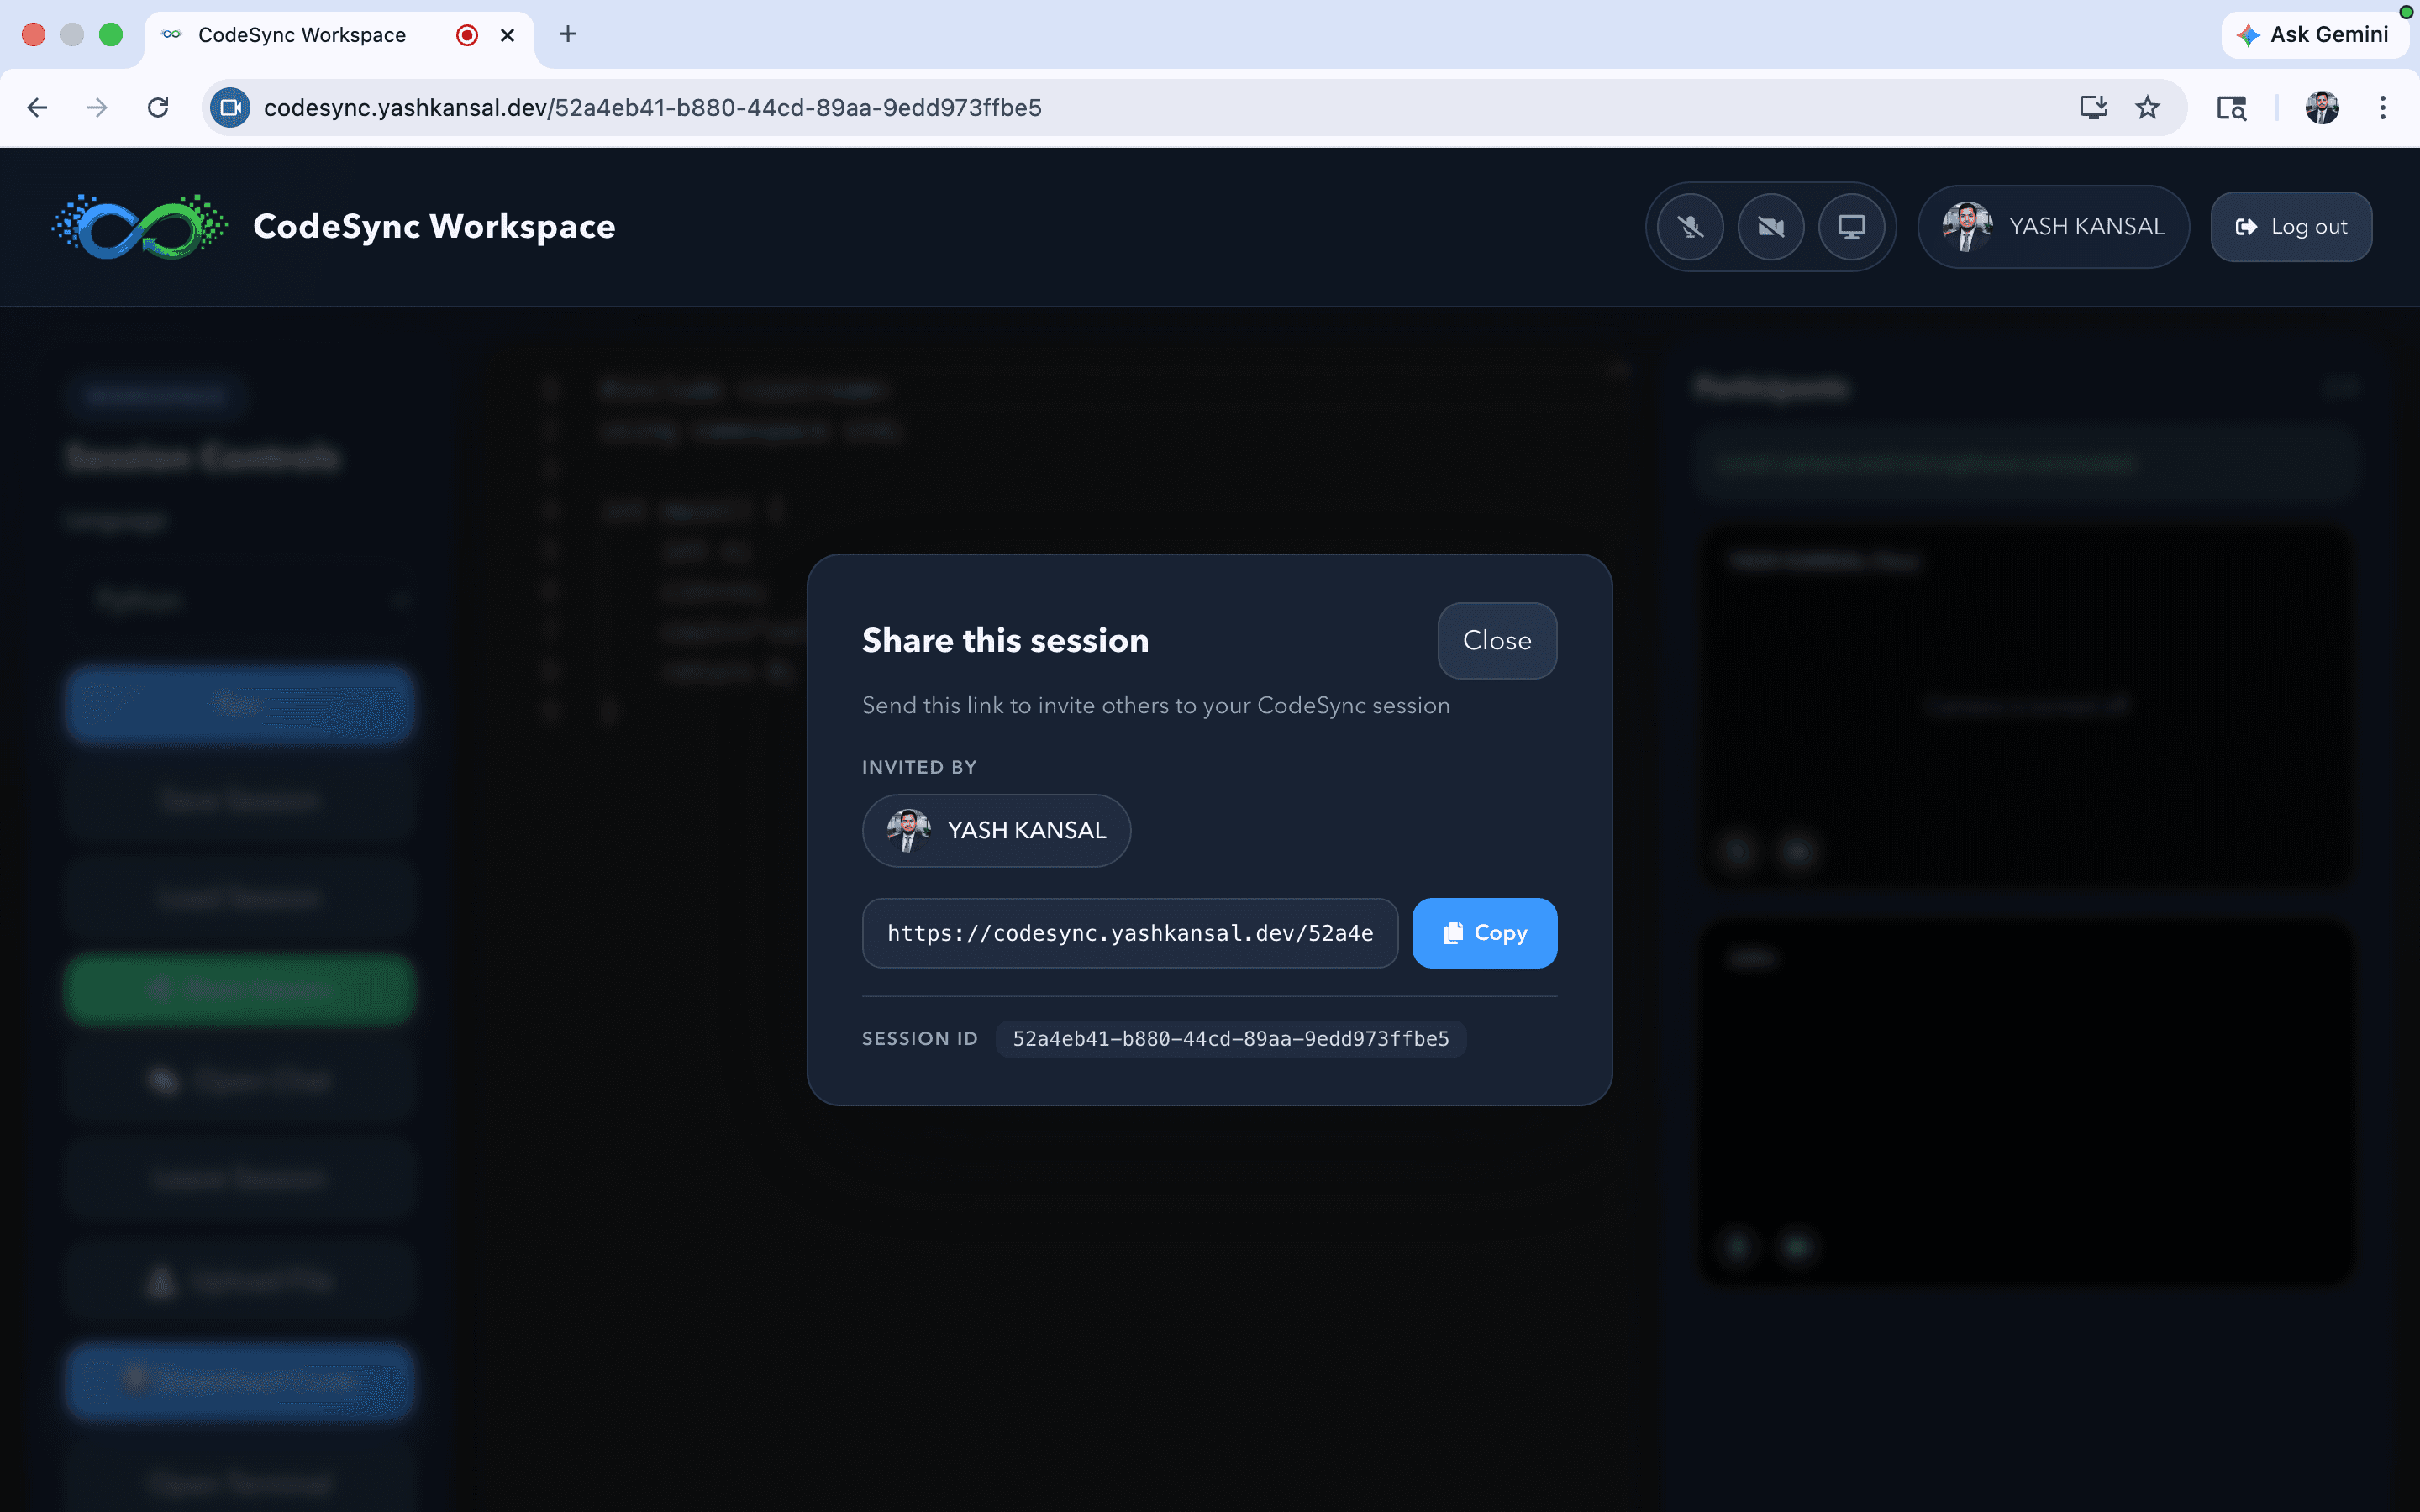The height and width of the screenshot is (1512, 2420).
Task: Go forward in browser history
Action: [x=97, y=107]
